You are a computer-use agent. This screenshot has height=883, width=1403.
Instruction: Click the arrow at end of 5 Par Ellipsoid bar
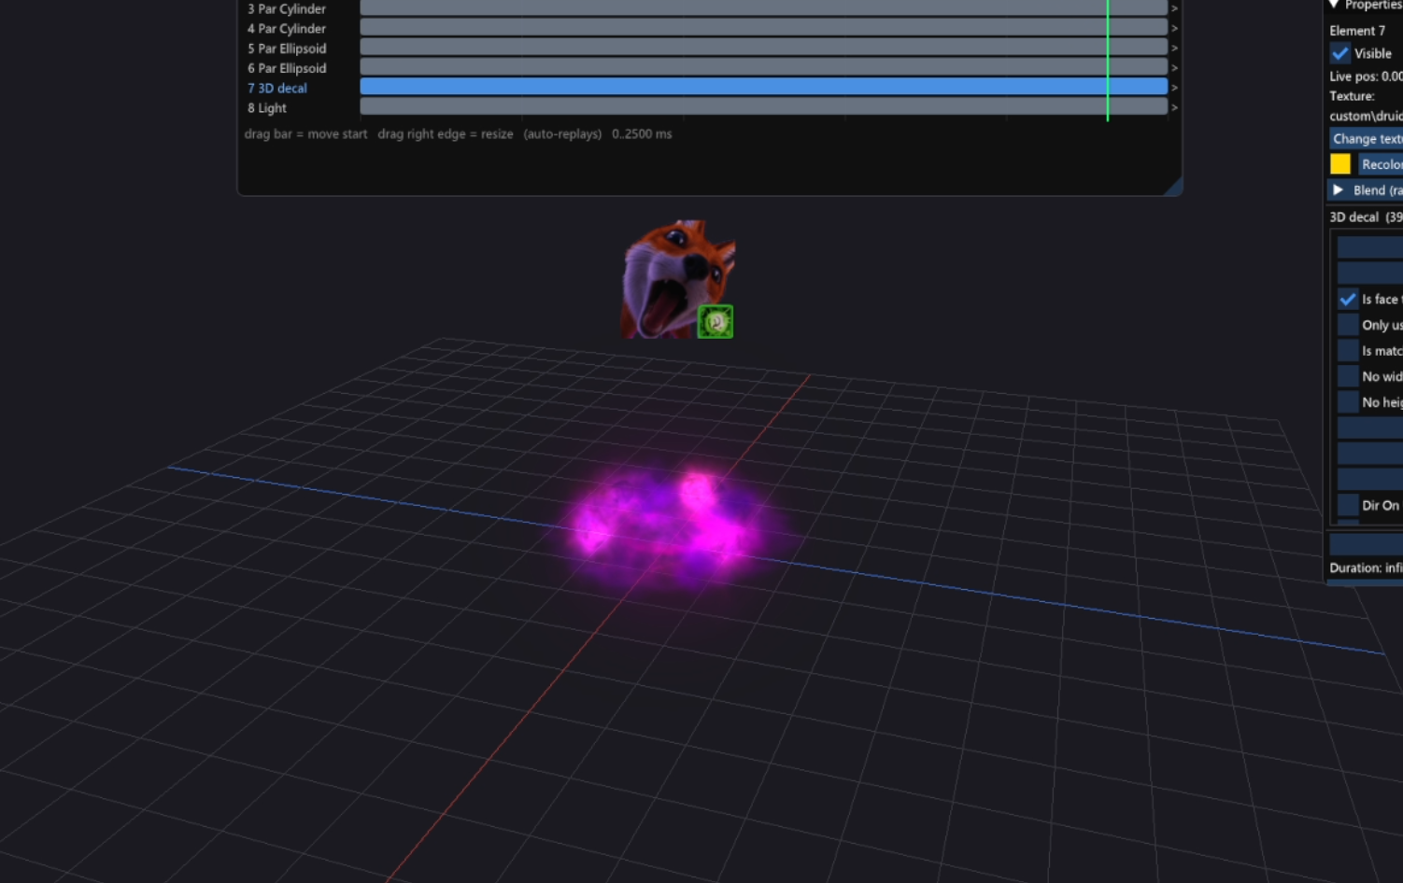point(1174,49)
